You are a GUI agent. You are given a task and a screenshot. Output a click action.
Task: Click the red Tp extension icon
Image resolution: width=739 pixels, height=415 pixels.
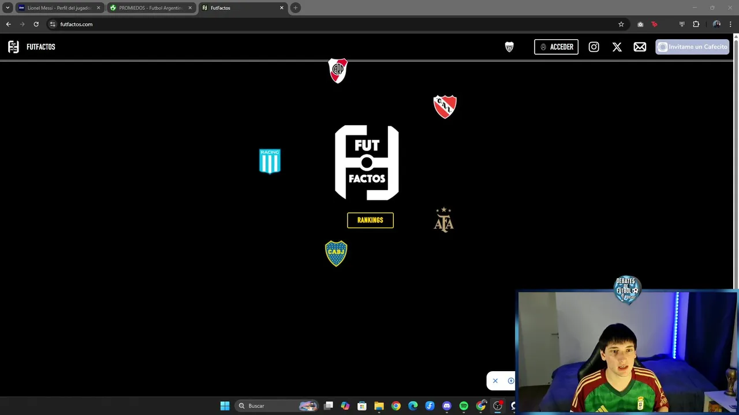coord(654,24)
